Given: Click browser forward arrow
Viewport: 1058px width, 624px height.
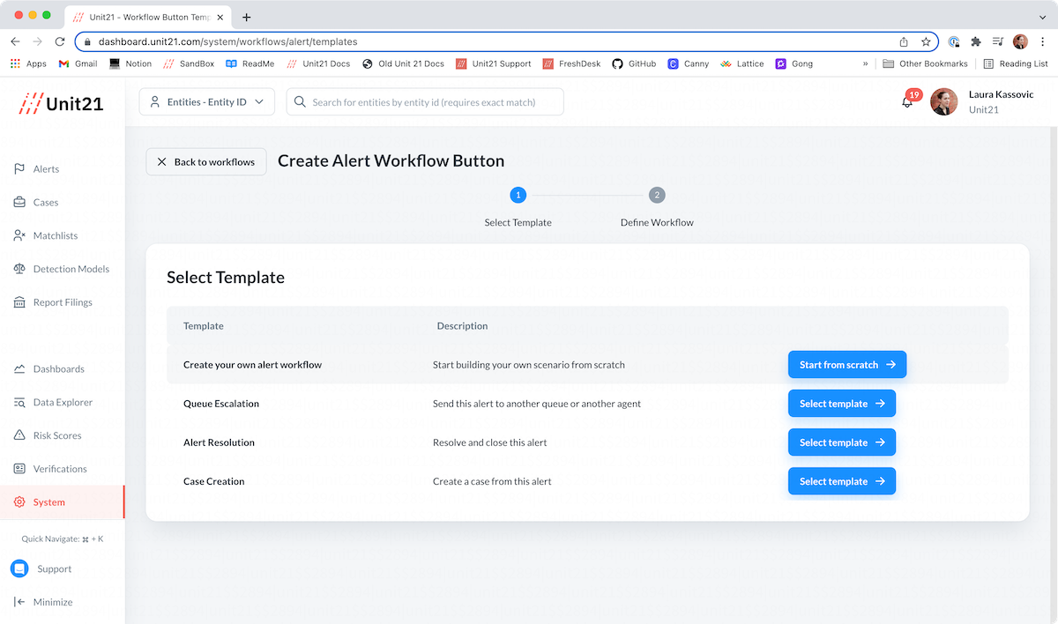Looking at the screenshot, I should (37, 41).
